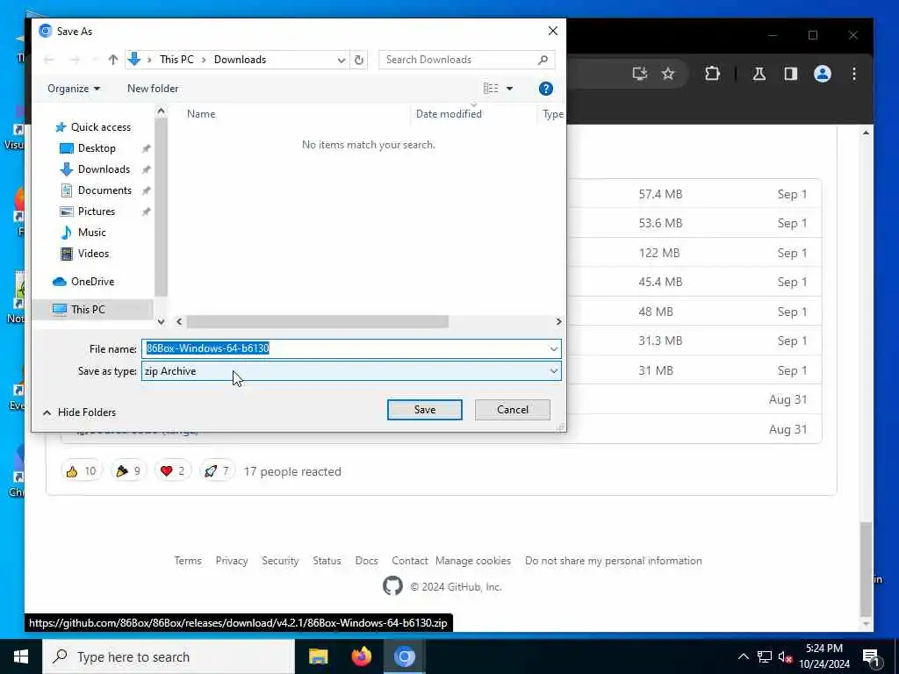Open Desktop in the navigation pane

tap(97, 148)
